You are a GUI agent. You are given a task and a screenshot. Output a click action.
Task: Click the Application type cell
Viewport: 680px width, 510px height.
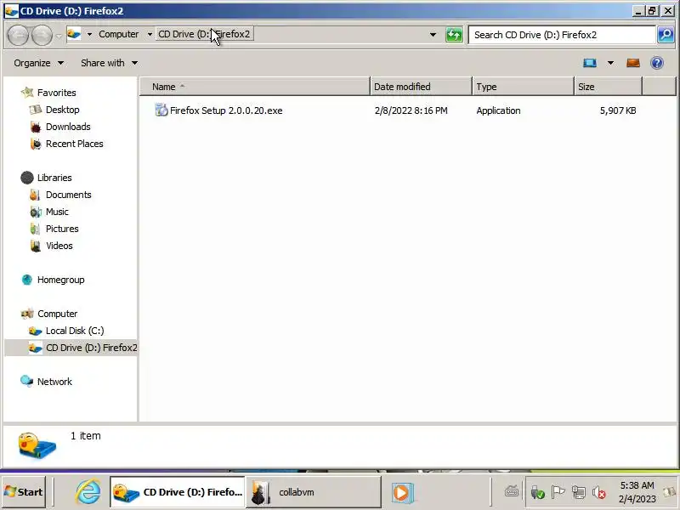(x=498, y=110)
